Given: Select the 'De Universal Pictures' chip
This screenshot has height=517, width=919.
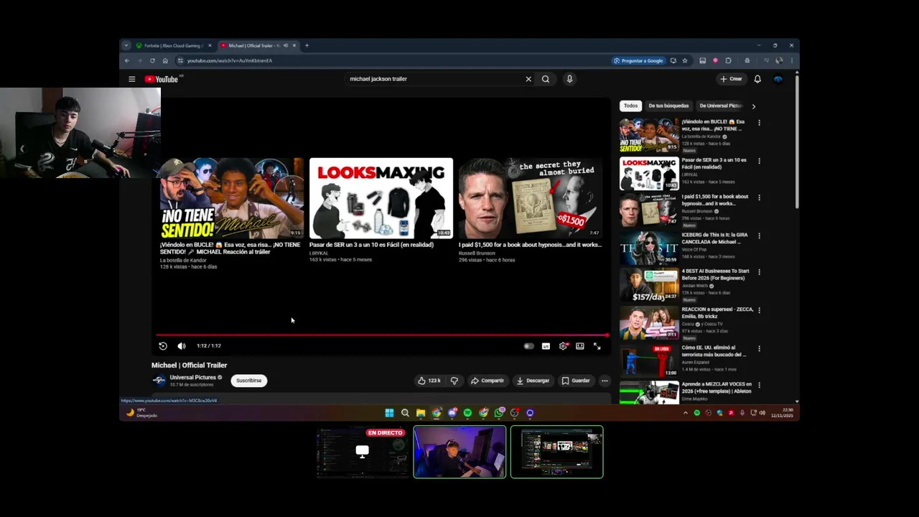Looking at the screenshot, I should pyautogui.click(x=720, y=106).
